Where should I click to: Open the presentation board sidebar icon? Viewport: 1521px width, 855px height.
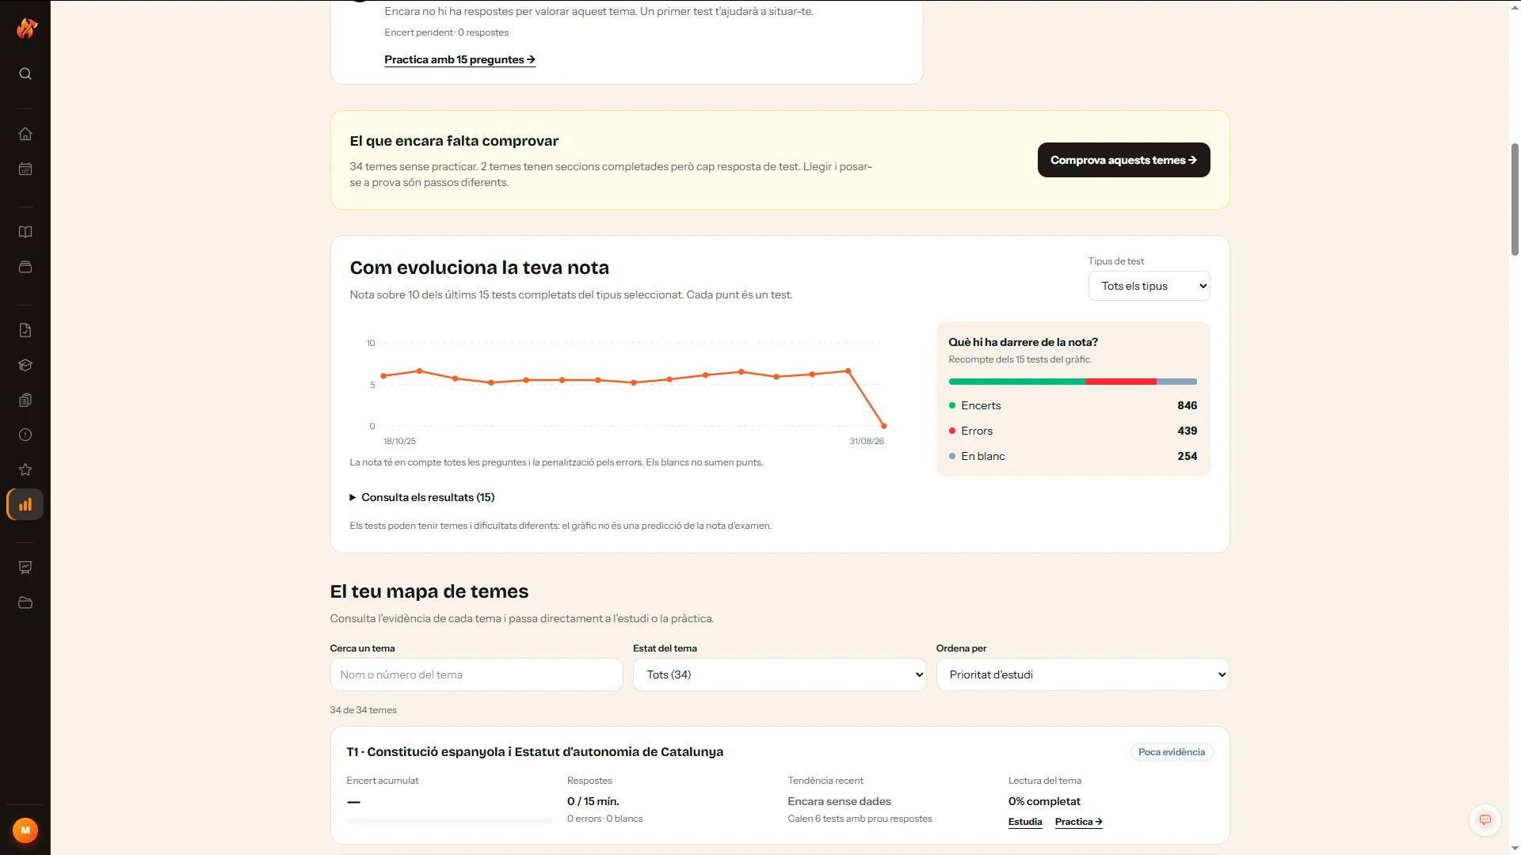coord(25,568)
